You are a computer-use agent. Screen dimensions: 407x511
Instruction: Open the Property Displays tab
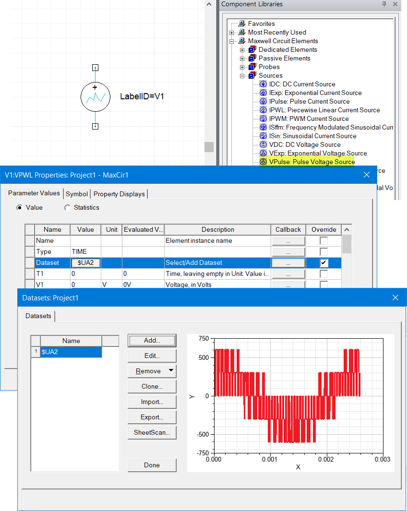coord(119,194)
